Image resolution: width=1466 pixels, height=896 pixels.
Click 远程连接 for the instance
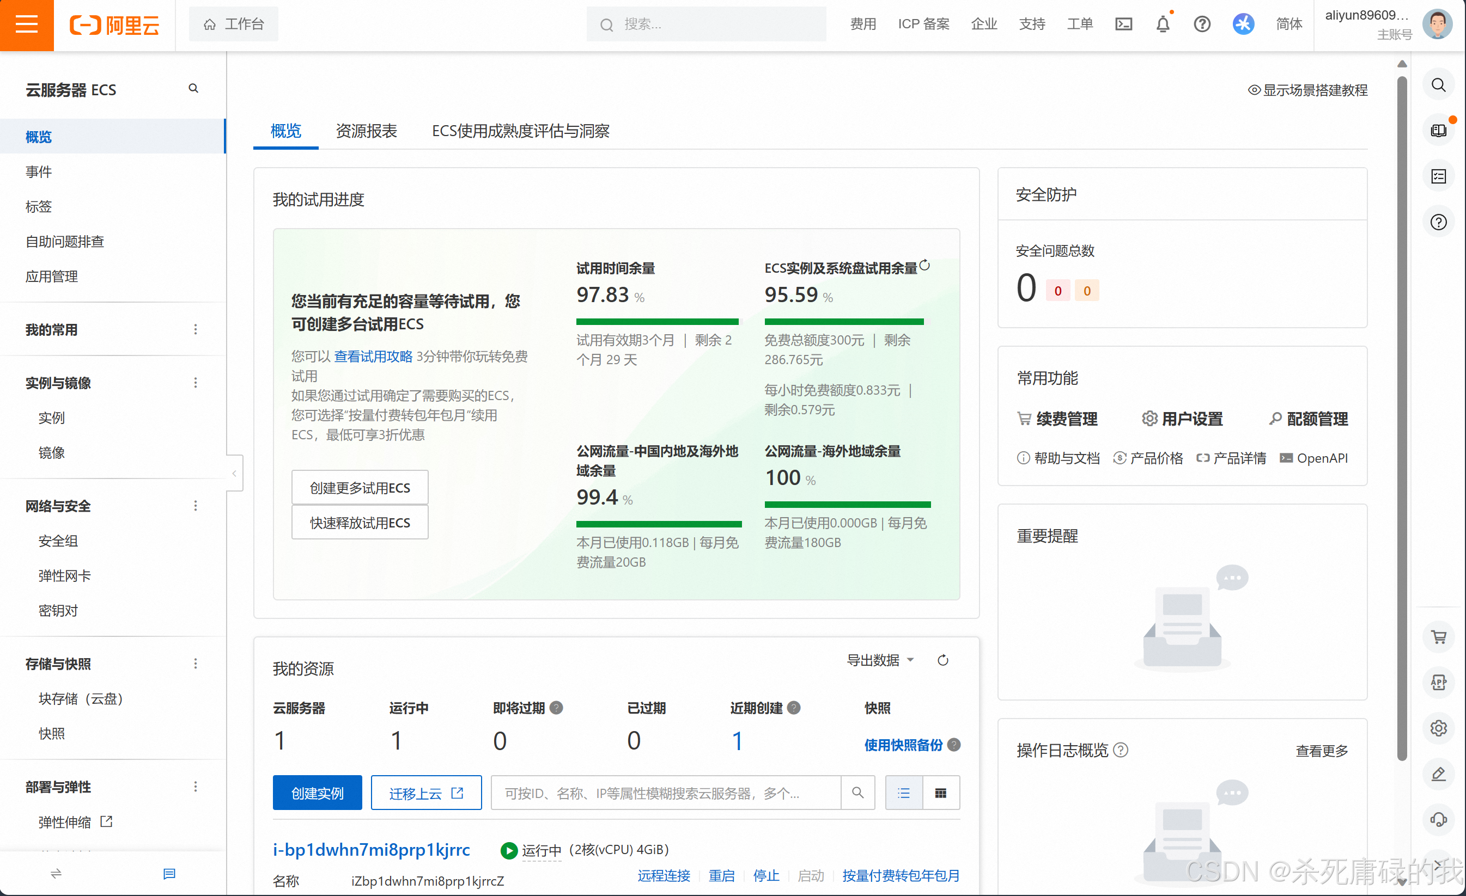[x=664, y=875]
